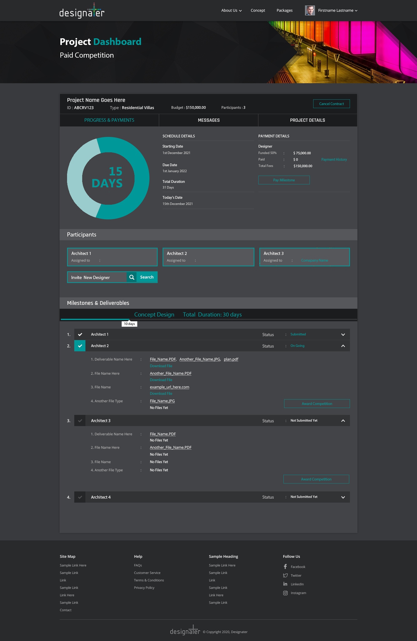The width and height of the screenshot is (417, 641).
Task: Expand the Architect 1 milestone row
Action: tap(343, 335)
